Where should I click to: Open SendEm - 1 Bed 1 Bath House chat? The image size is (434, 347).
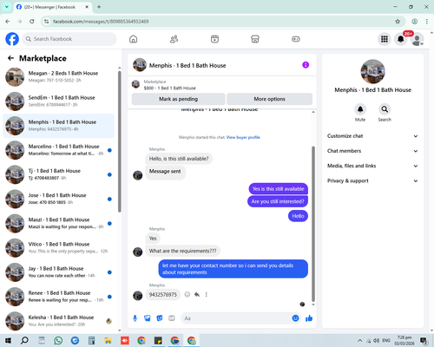pos(59,101)
